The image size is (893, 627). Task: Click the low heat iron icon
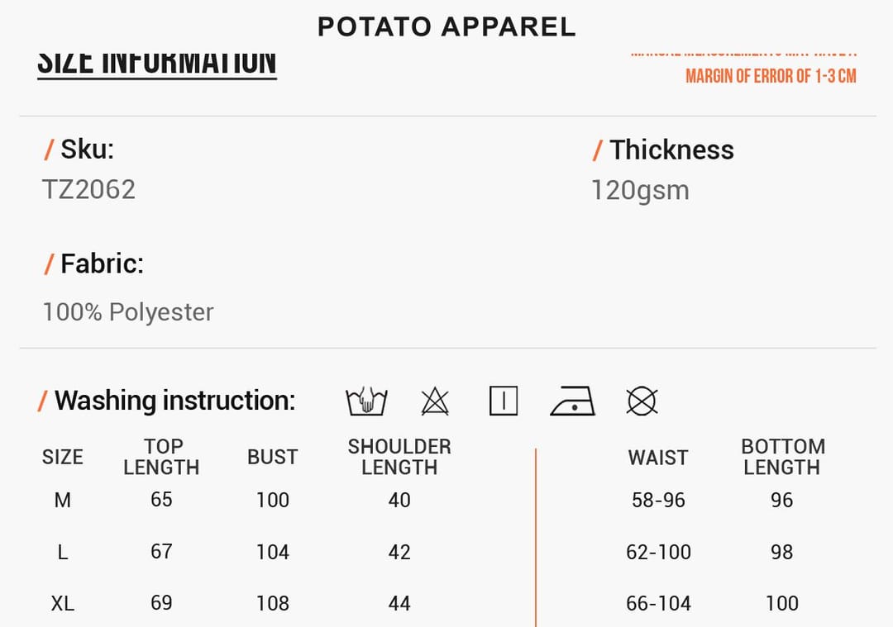click(573, 401)
